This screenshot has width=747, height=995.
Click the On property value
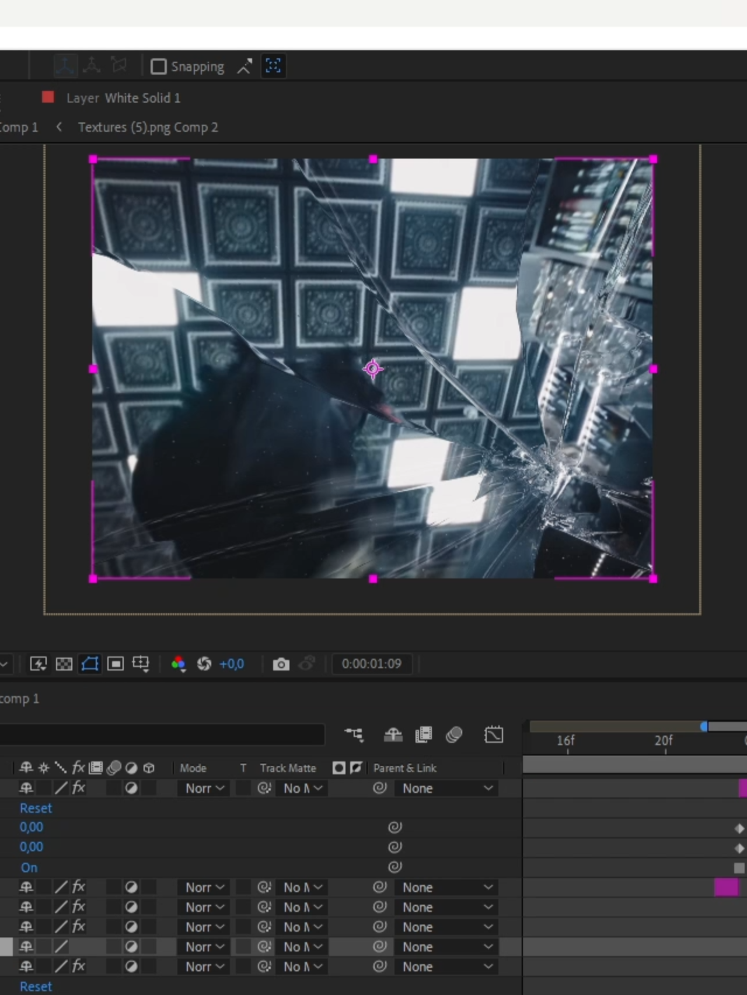[29, 867]
